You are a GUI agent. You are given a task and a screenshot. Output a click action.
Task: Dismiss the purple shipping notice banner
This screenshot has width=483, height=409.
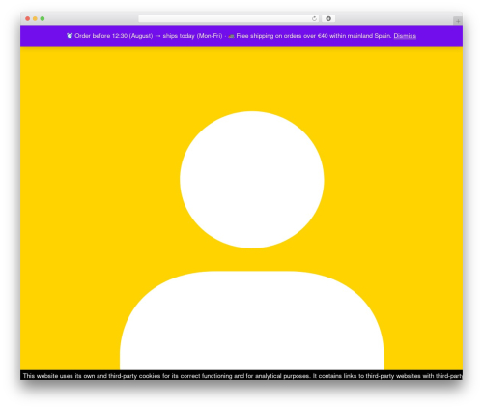click(405, 36)
